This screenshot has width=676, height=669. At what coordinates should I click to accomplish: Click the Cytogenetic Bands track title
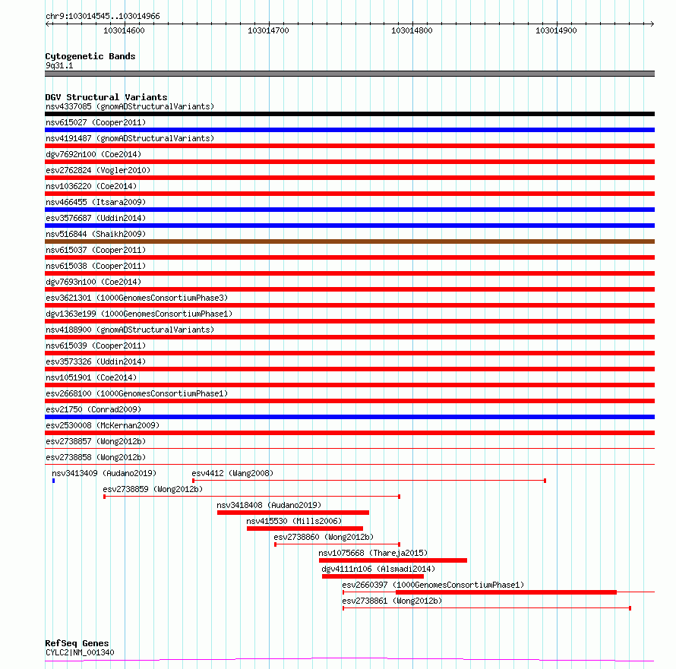90,56
